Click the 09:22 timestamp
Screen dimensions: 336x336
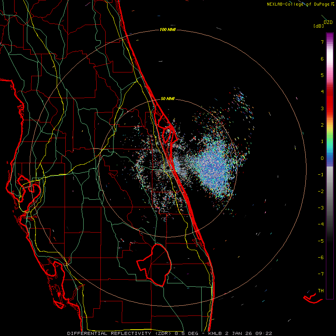click(x=264, y=333)
